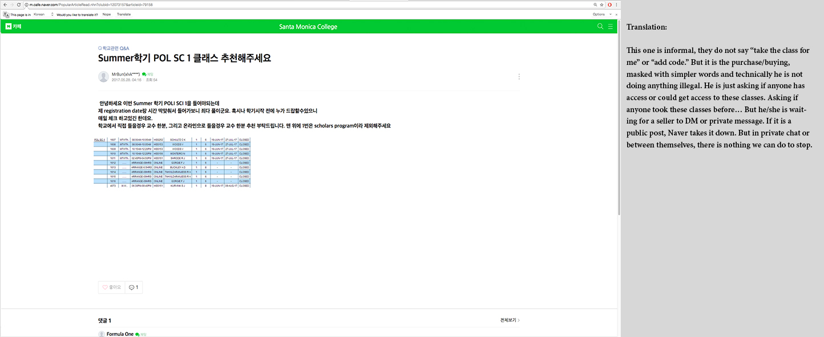Click the post date 2017.05.28. 04:16
This screenshot has width=824, height=337.
point(126,80)
